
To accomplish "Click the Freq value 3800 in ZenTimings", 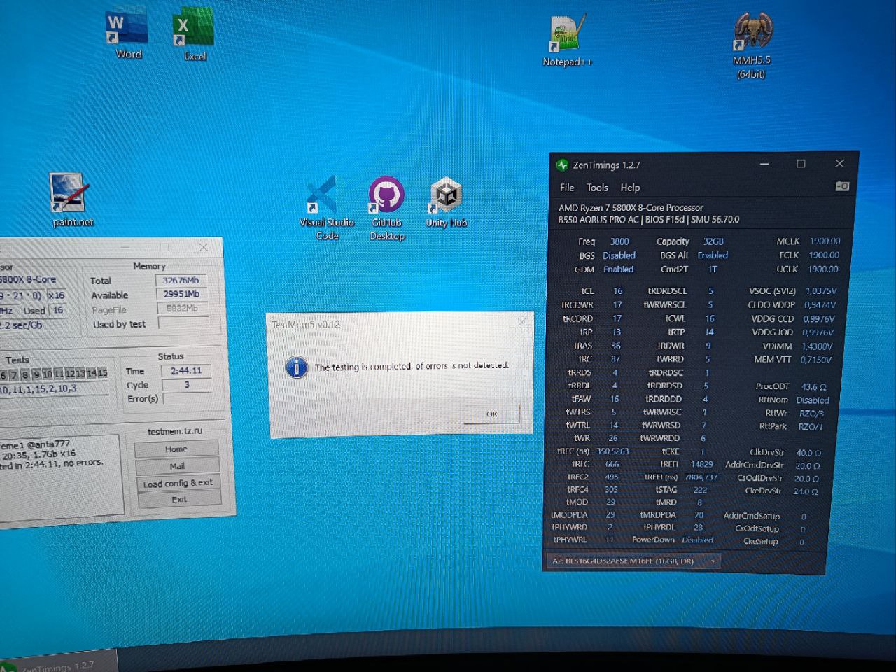I will point(619,241).
